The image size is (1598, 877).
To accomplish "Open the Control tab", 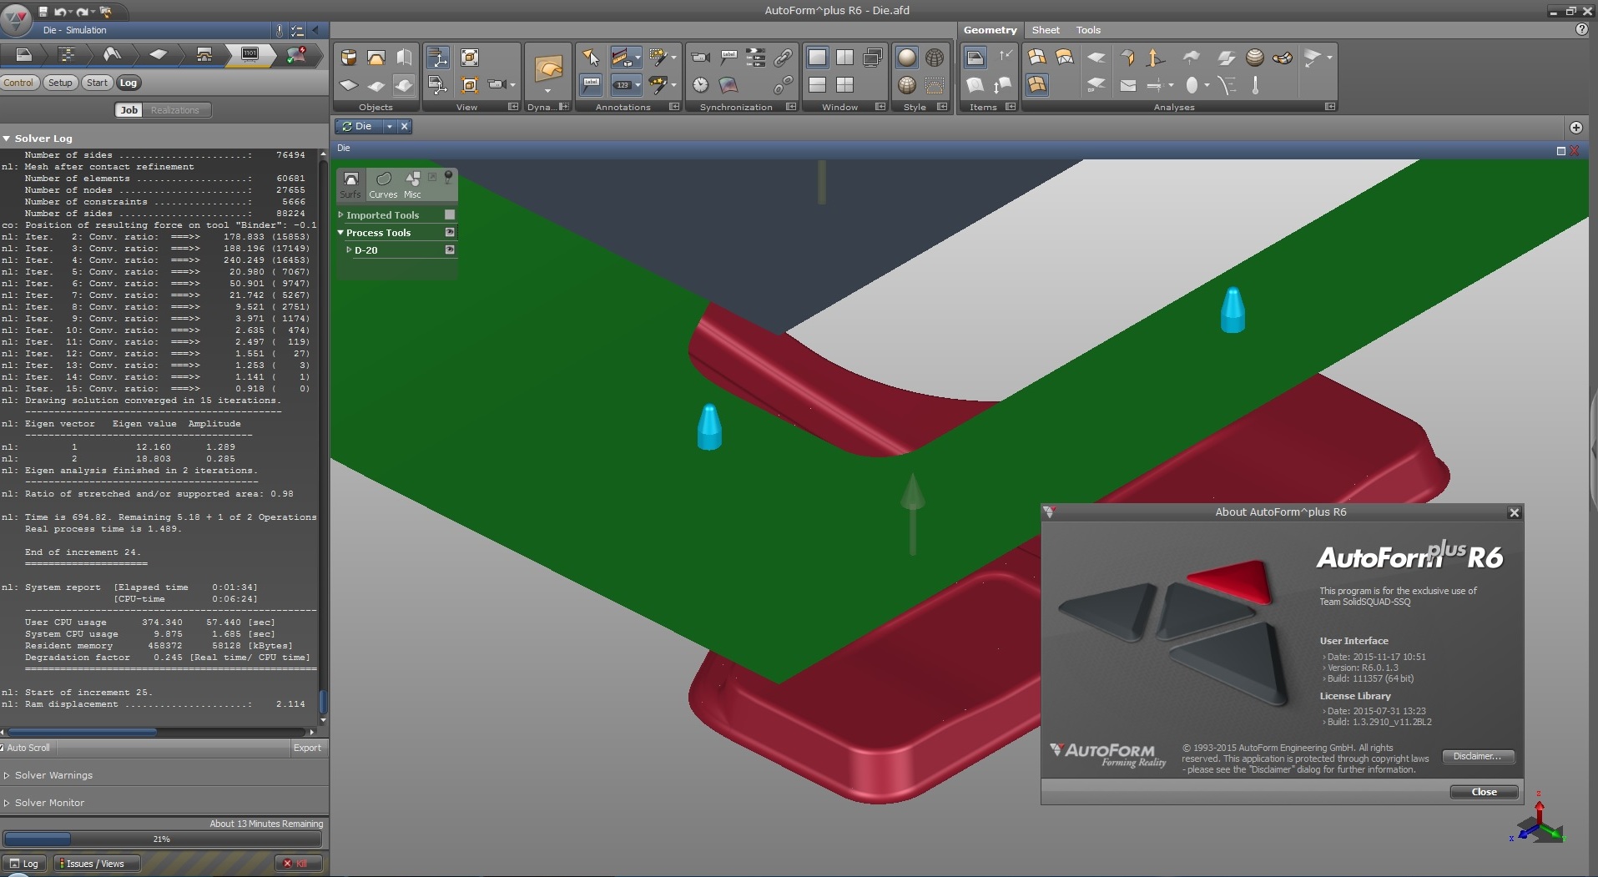I will point(18,83).
